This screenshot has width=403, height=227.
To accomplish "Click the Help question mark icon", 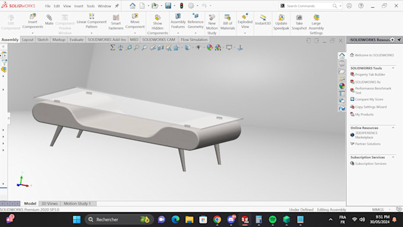I will click(361, 6).
